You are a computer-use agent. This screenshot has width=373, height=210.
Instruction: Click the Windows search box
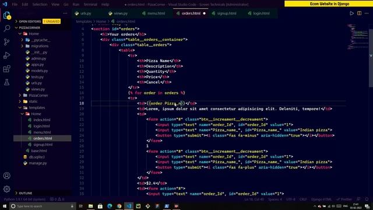43,206
